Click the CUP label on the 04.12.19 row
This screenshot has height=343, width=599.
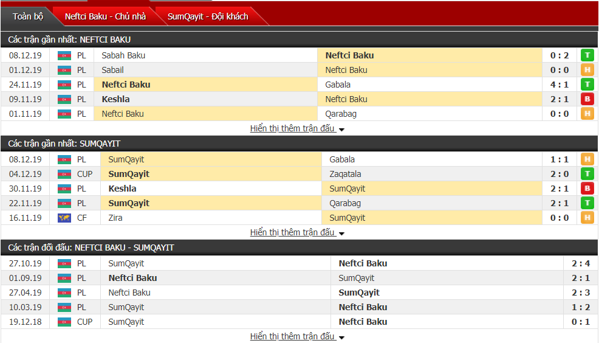coord(84,174)
